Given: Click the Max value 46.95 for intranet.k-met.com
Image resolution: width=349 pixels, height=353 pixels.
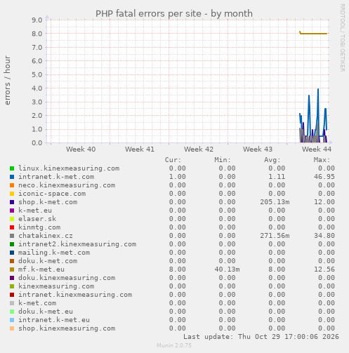Looking at the screenshot, I should tap(324, 177).
